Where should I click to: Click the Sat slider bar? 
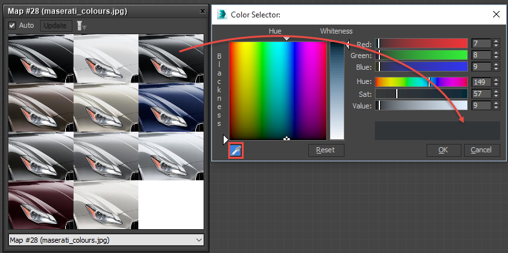pyautogui.click(x=421, y=94)
